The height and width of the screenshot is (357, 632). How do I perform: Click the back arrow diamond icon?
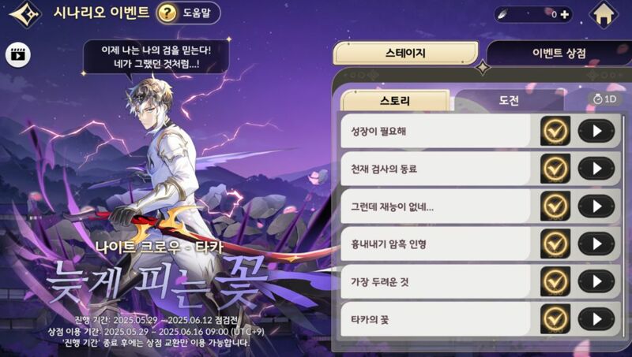pyautogui.click(x=26, y=14)
